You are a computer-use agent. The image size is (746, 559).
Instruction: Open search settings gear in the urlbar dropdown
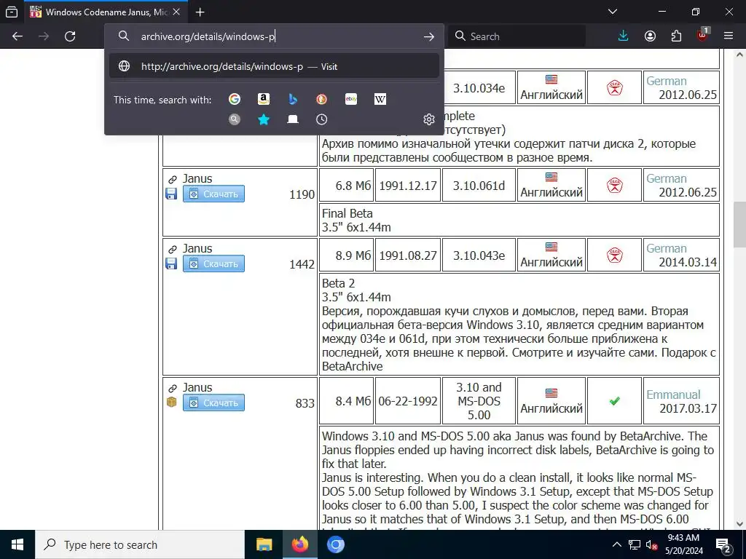tap(428, 119)
